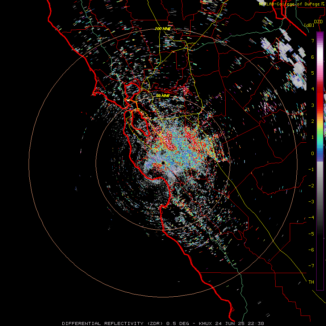Click the -1 value on the color scale
The height and width of the screenshot is (326, 326).
(311, 170)
